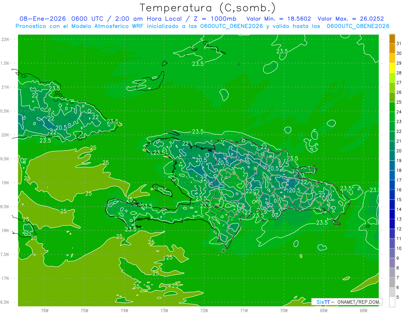Click the 19N latitude axis label
The height and width of the screenshot is (315, 408).
(5, 183)
